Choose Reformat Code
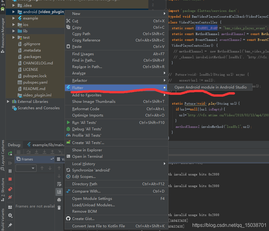 [116, 109]
